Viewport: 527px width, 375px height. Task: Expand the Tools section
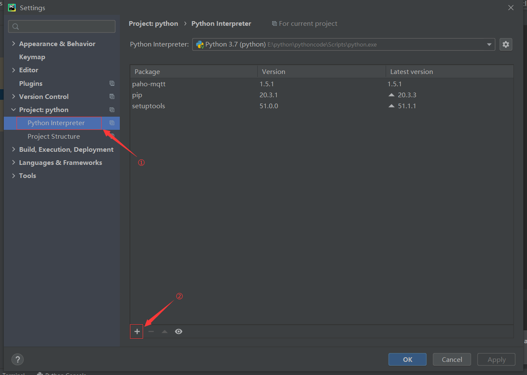click(x=14, y=175)
